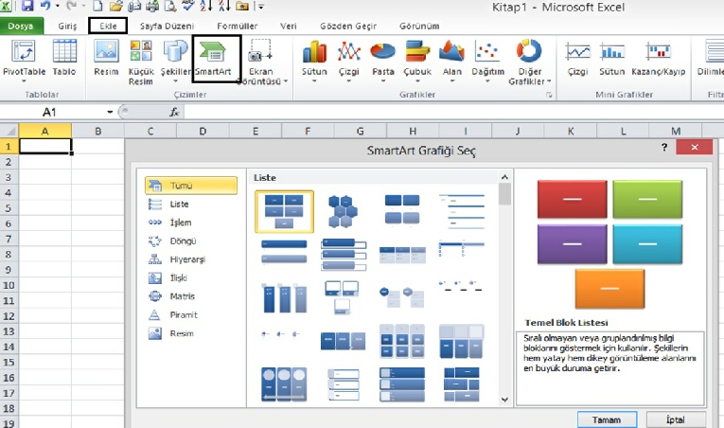Switch to the Sayfa Düzeni tab
The image size is (724, 428).
167,26
